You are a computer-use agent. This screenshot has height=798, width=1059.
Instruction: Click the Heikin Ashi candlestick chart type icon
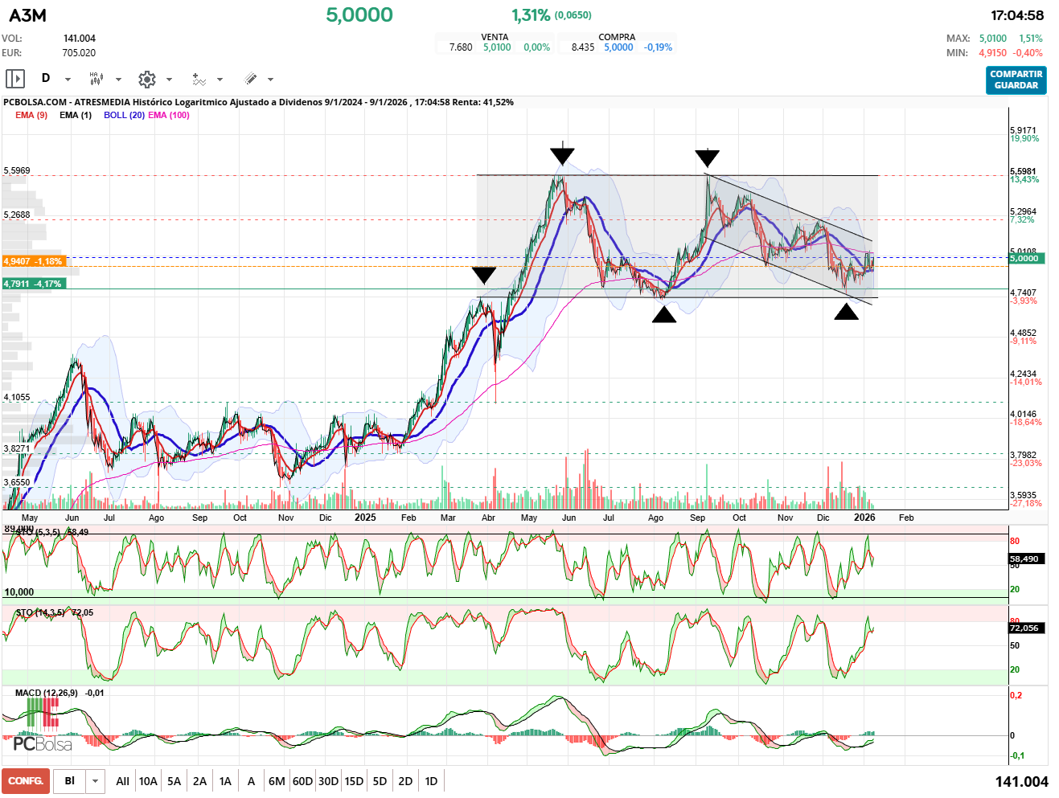point(96,79)
